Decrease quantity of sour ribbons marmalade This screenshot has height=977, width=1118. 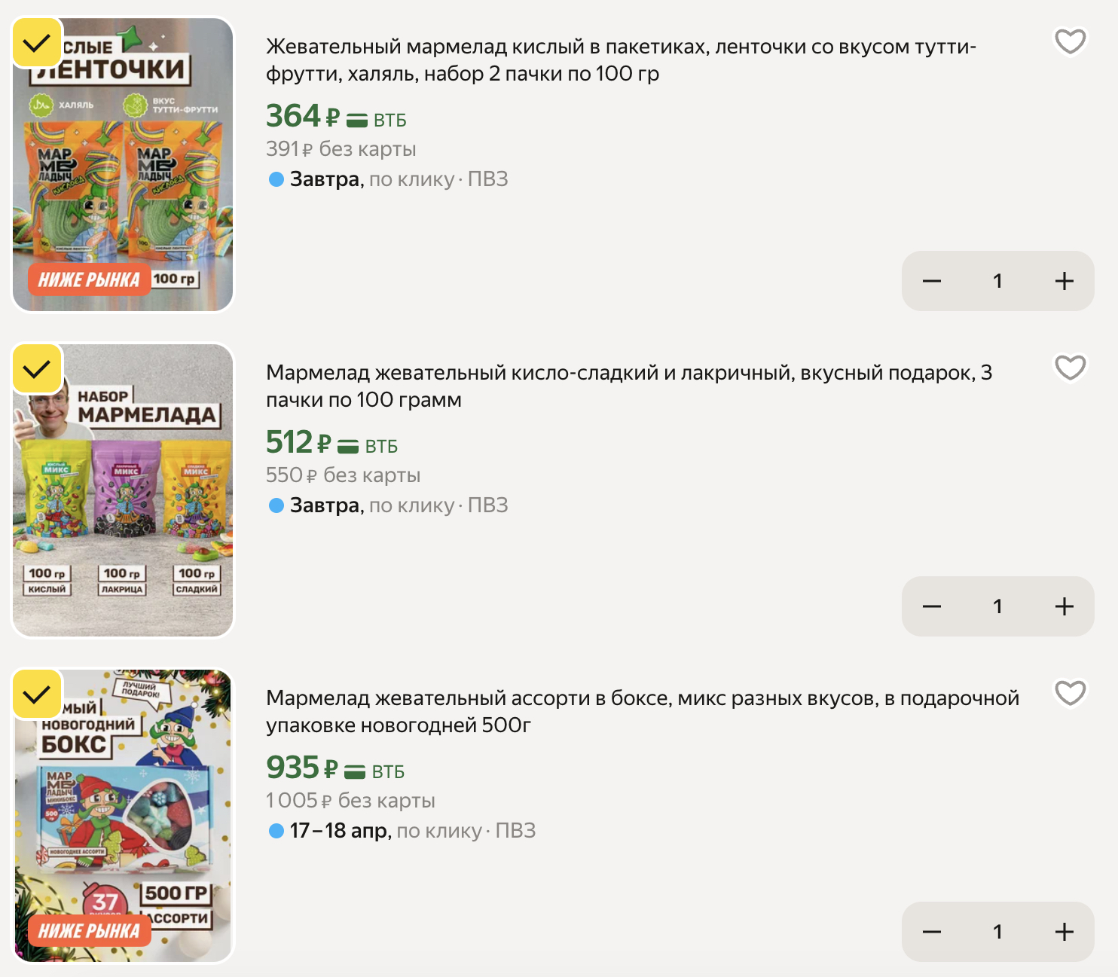932,281
